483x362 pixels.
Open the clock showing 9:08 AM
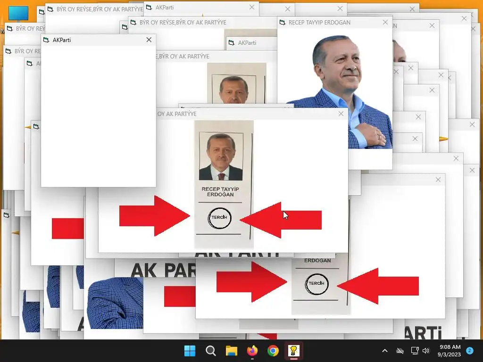pos(449,351)
